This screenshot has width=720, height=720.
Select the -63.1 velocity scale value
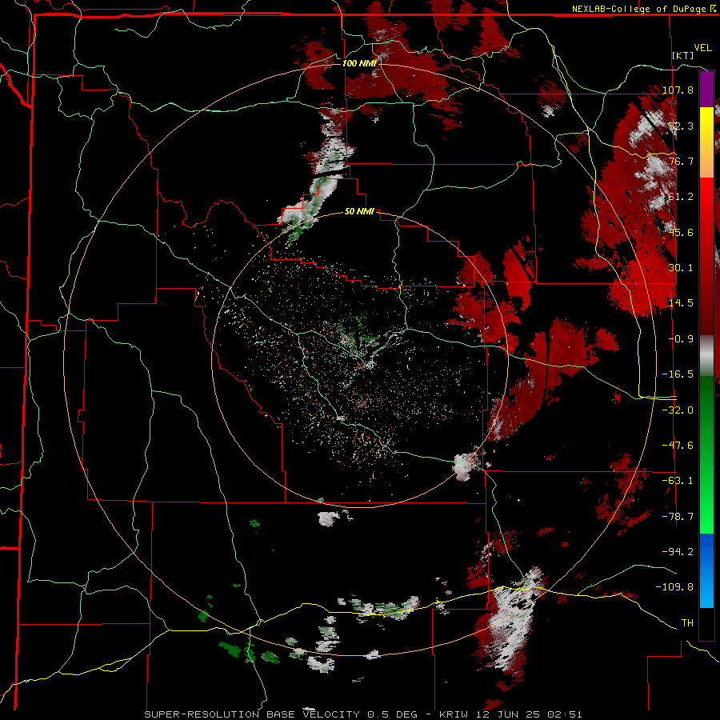click(x=678, y=481)
